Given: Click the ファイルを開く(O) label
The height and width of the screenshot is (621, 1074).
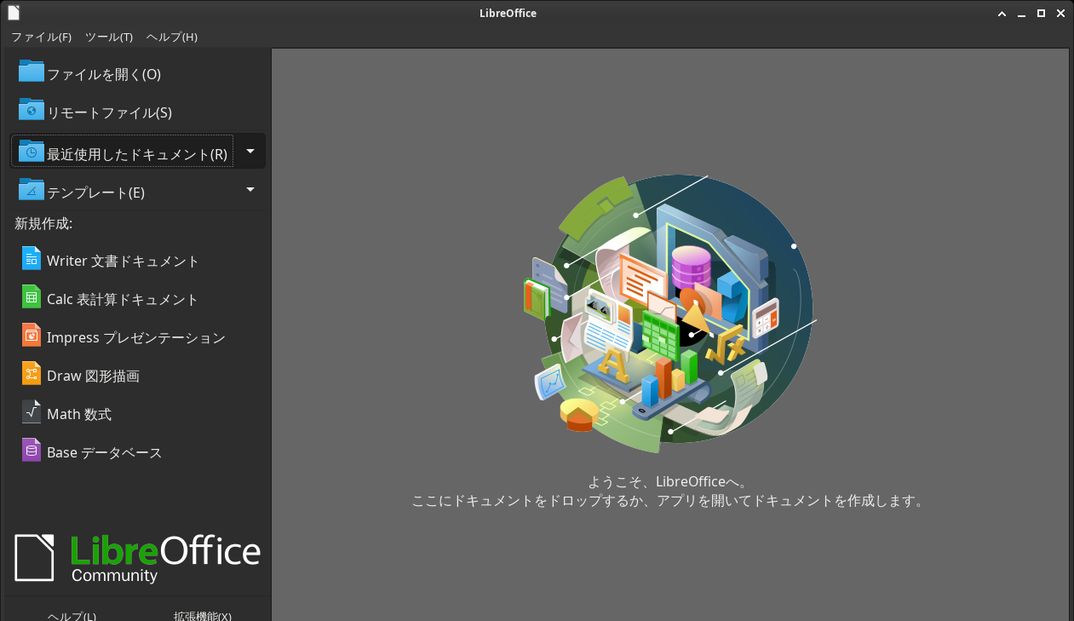Looking at the screenshot, I should [x=104, y=74].
